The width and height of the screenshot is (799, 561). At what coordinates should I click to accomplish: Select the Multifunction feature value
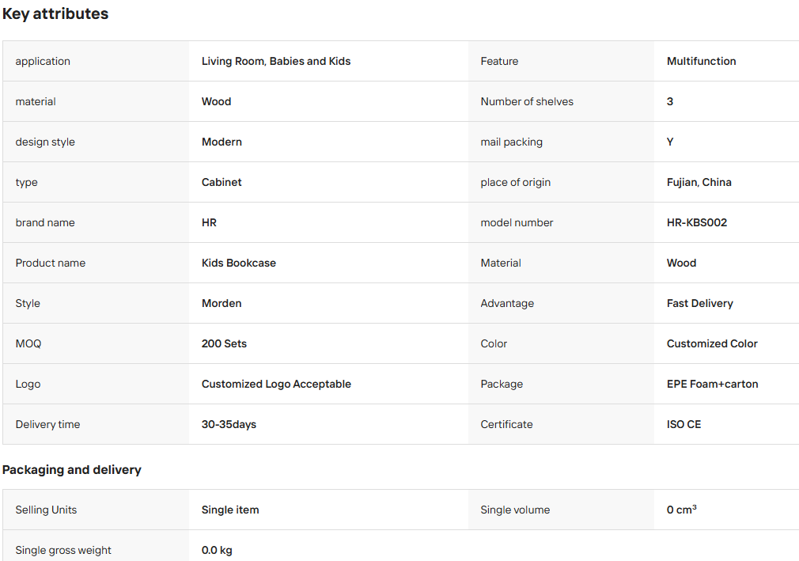(x=701, y=61)
